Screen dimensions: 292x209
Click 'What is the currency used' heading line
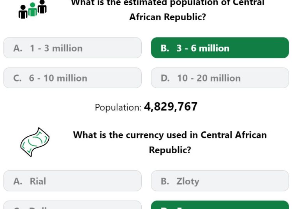tap(170, 135)
